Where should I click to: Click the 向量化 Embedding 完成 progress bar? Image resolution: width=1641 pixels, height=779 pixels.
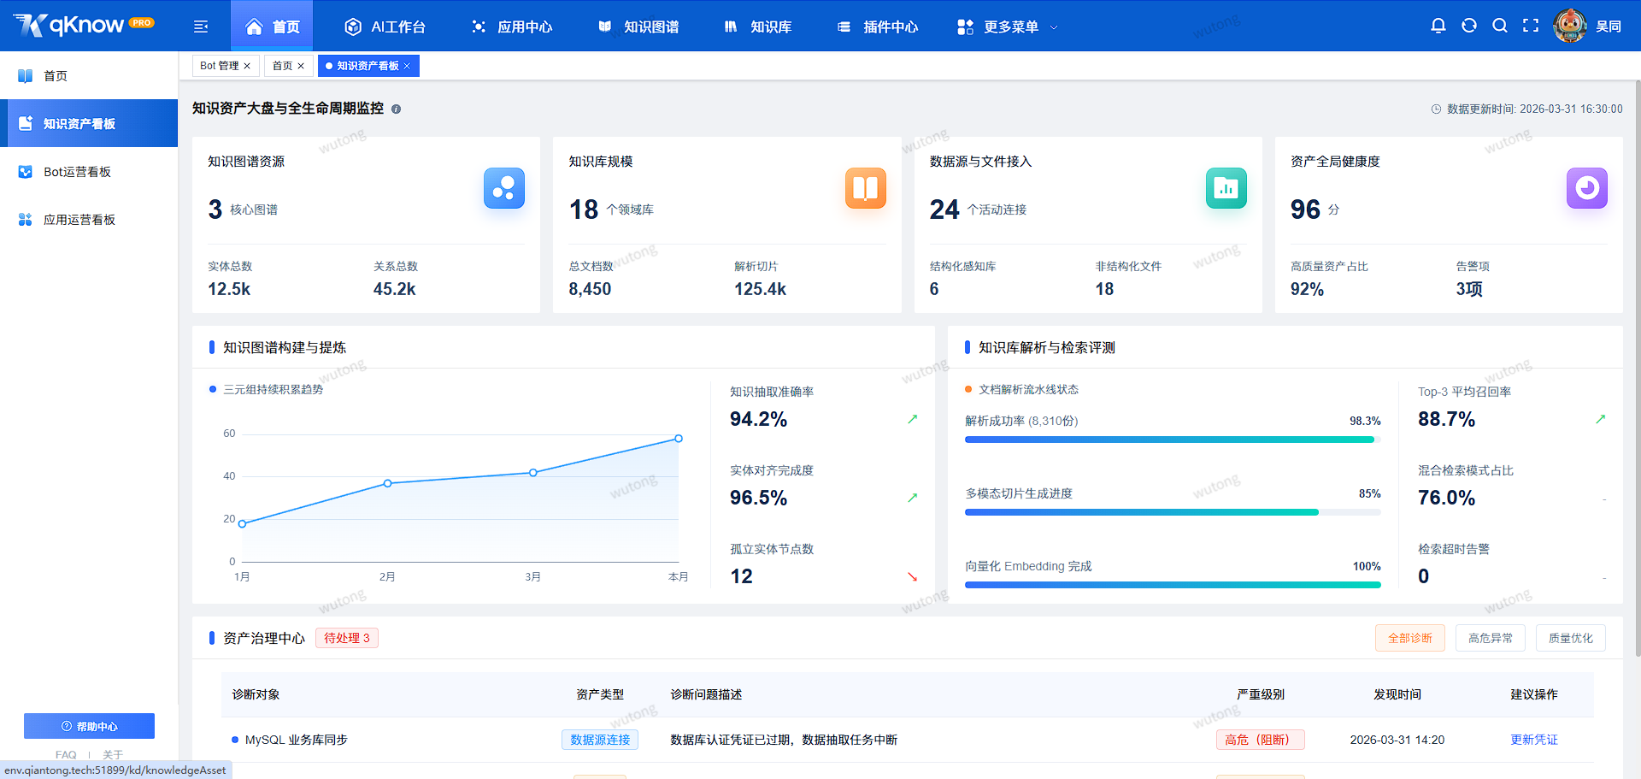pyautogui.click(x=1173, y=585)
